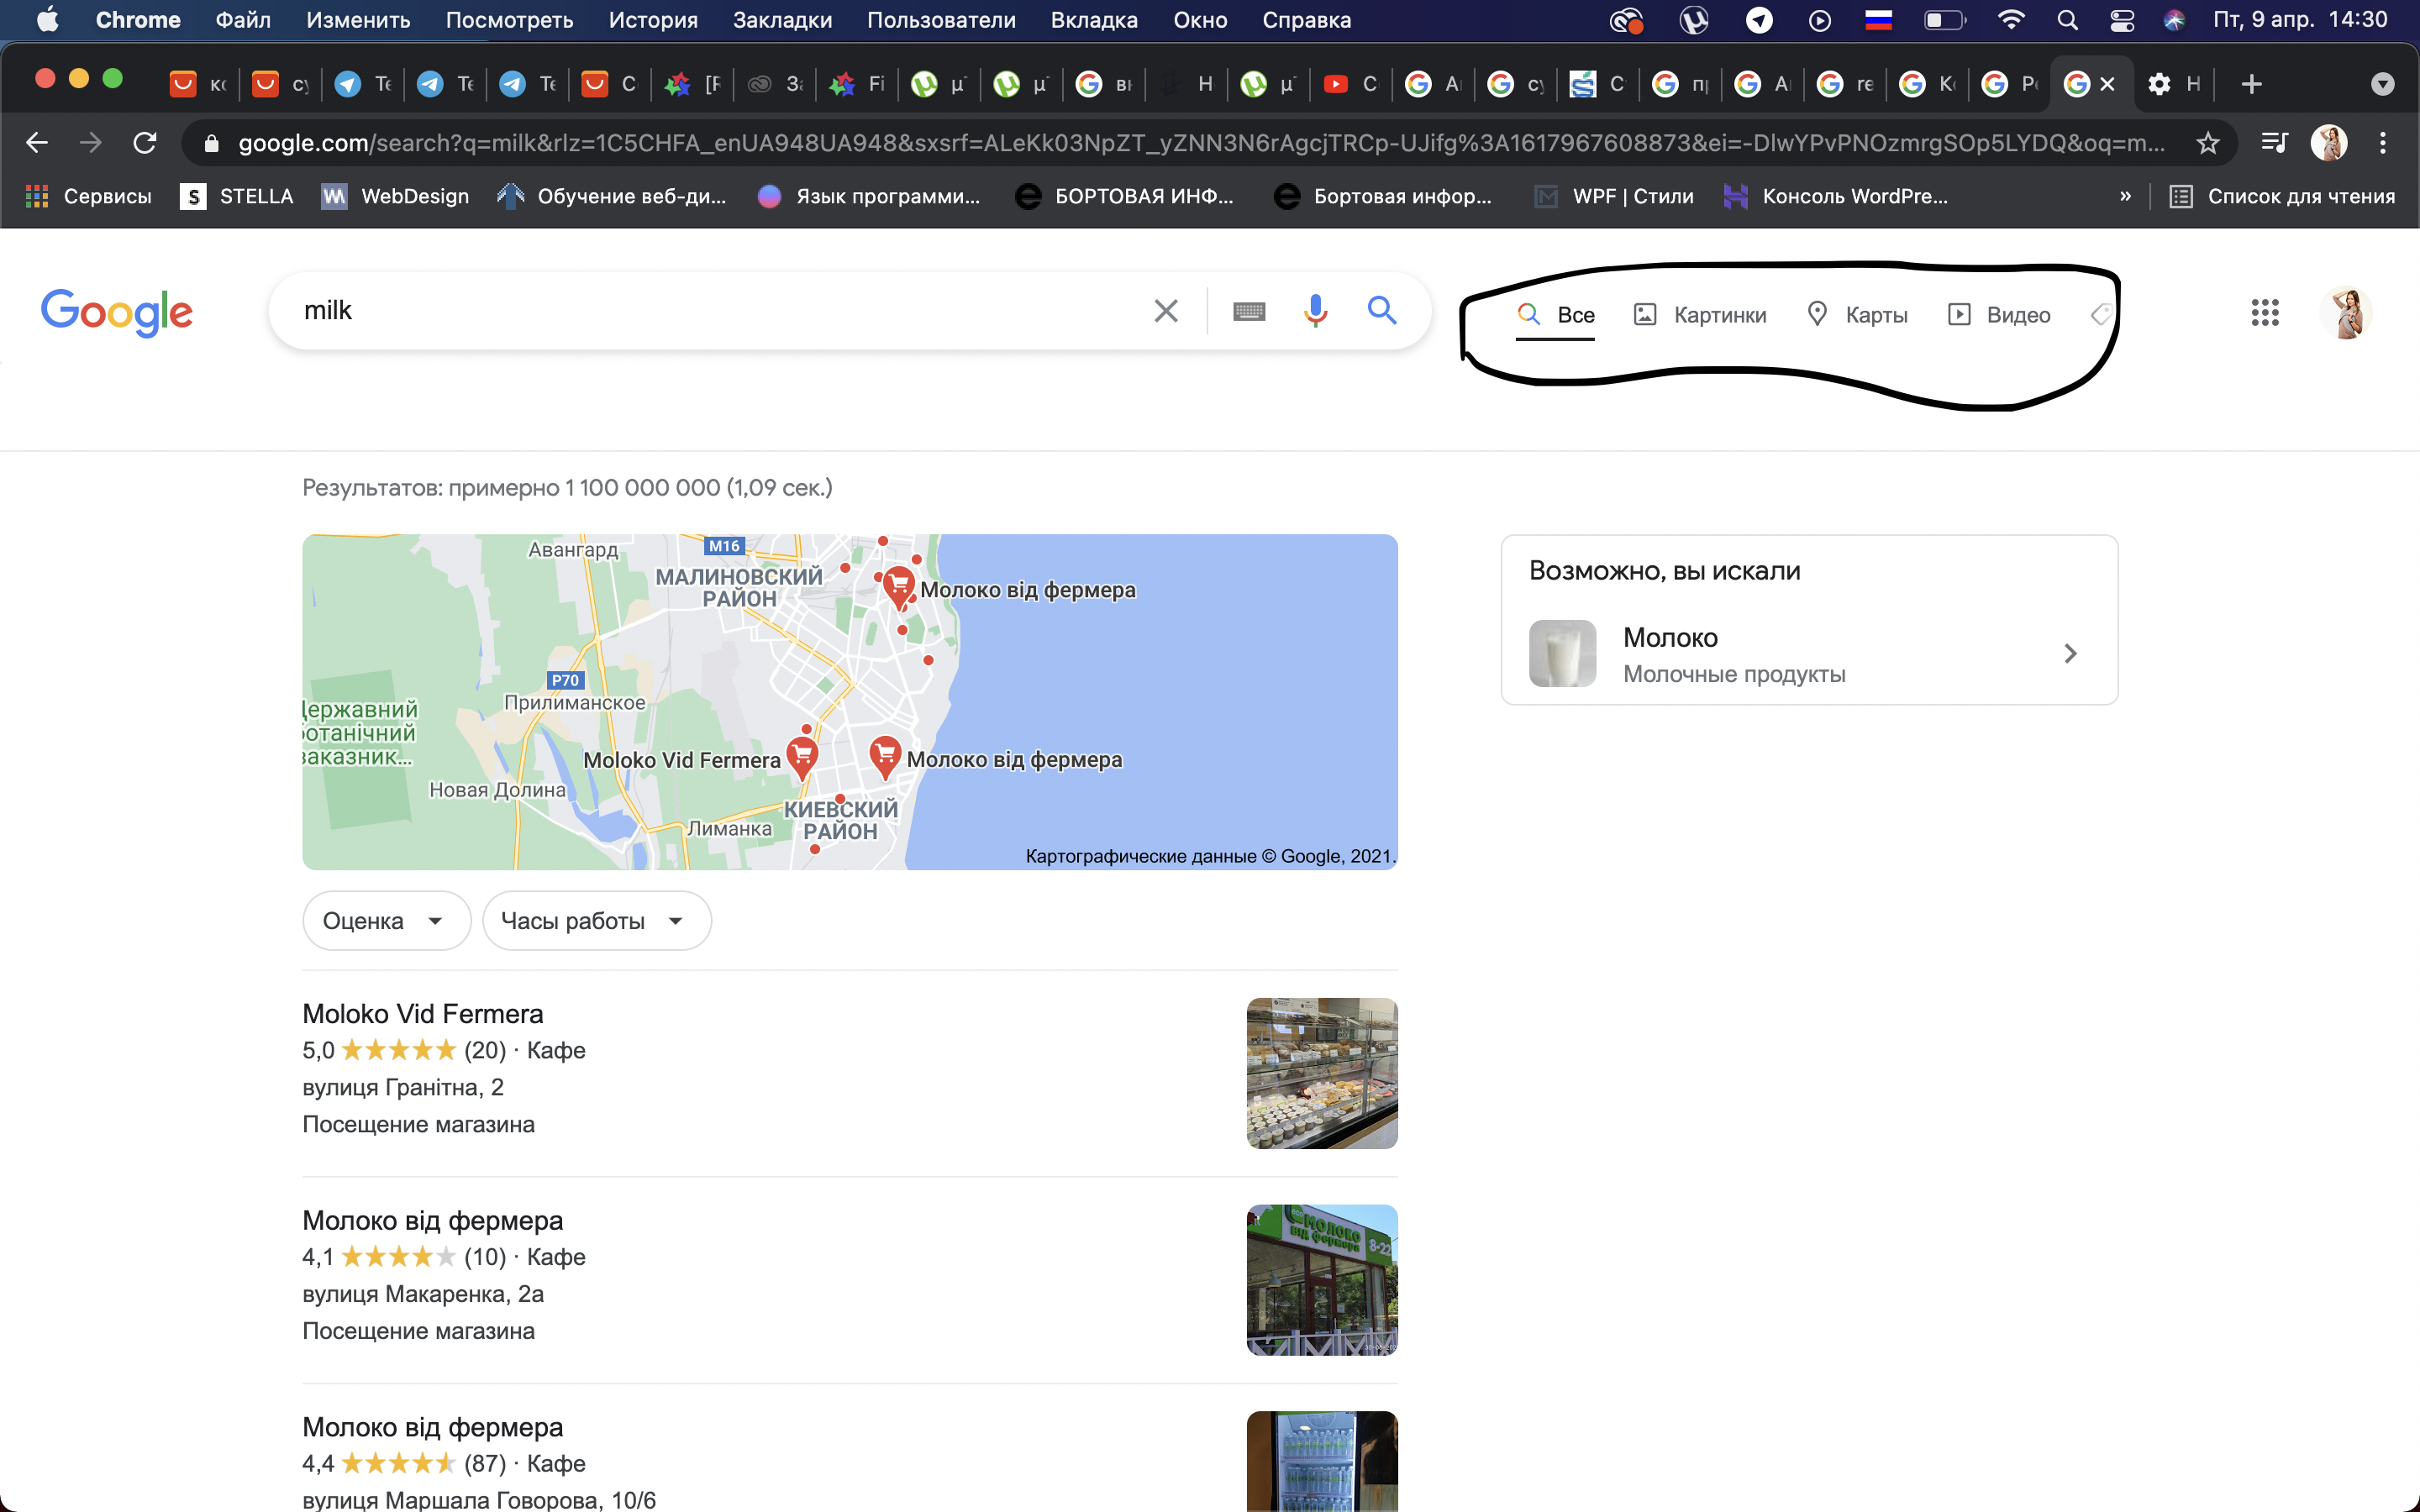Viewport: 2420px width, 1512px height.
Task: View green storefront photo thumbnail
Action: (x=1322, y=1280)
